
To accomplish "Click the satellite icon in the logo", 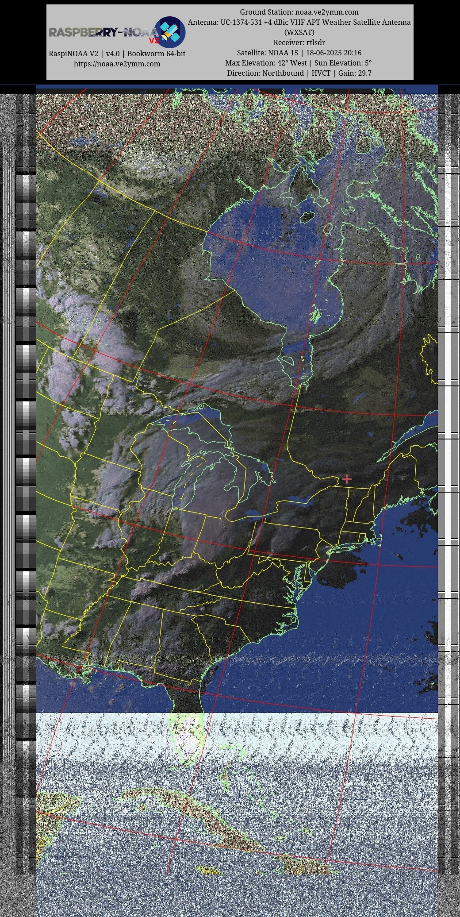I will (169, 31).
